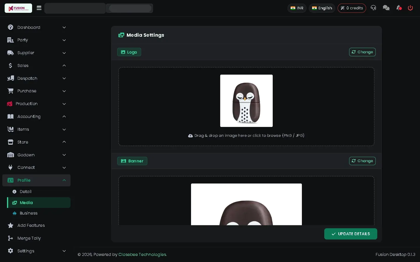This screenshot has width=420, height=262.
Task: Collapse the Profile section chevron
Action: coord(64,180)
